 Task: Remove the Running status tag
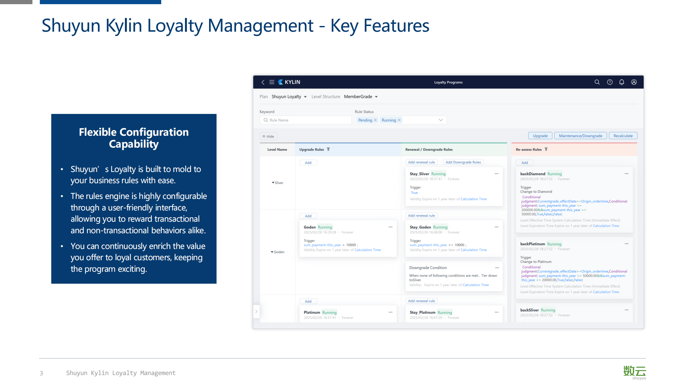point(399,120)
